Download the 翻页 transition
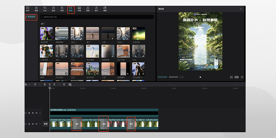The height and width of the screenshot is (138, 276). 51,73
